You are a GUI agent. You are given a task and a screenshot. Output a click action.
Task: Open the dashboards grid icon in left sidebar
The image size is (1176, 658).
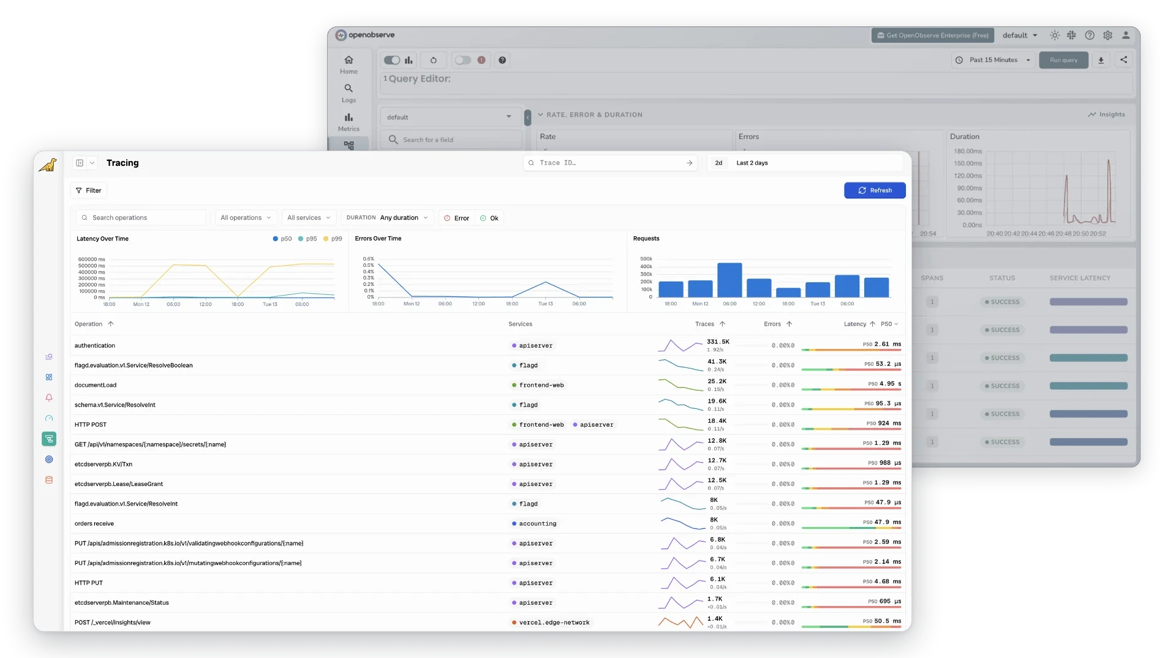[49, 377]
